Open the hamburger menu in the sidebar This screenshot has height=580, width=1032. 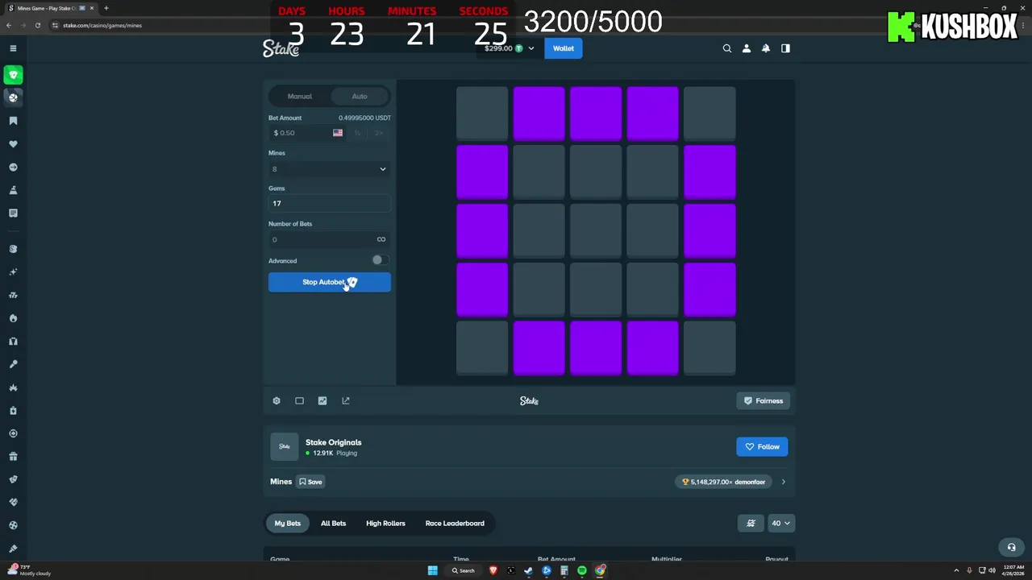click(x=13, y=48)
